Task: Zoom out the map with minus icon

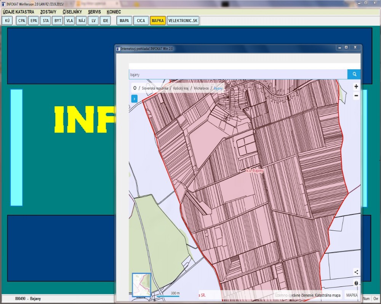Action: coord(356,96)
